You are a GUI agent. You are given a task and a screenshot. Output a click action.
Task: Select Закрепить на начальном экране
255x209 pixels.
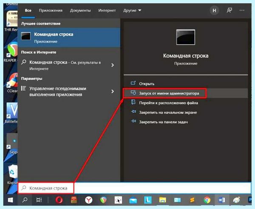(x=168, y=112)
